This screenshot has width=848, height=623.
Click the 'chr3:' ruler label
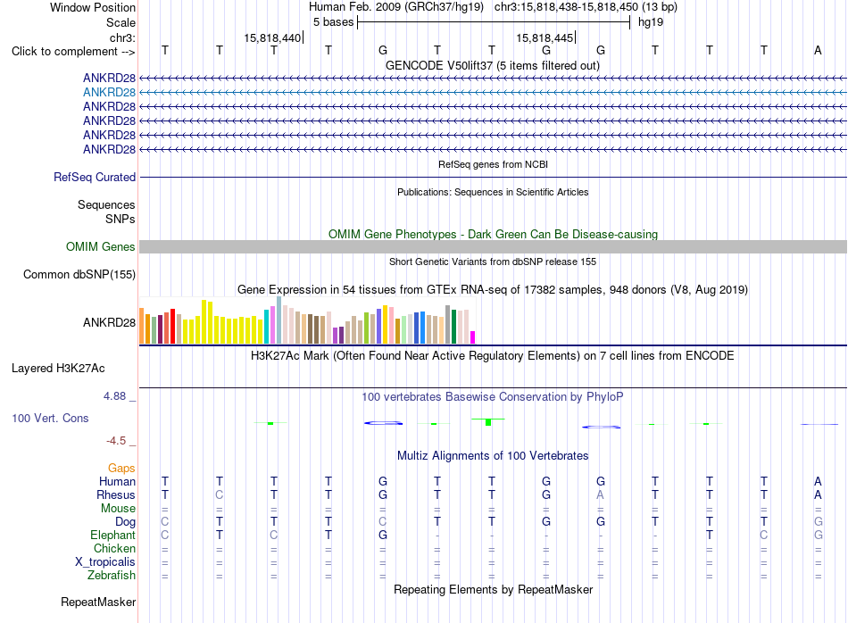click(122, 37)
